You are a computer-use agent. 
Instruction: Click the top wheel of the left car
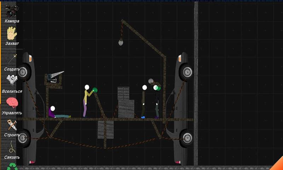pos(23,72)
